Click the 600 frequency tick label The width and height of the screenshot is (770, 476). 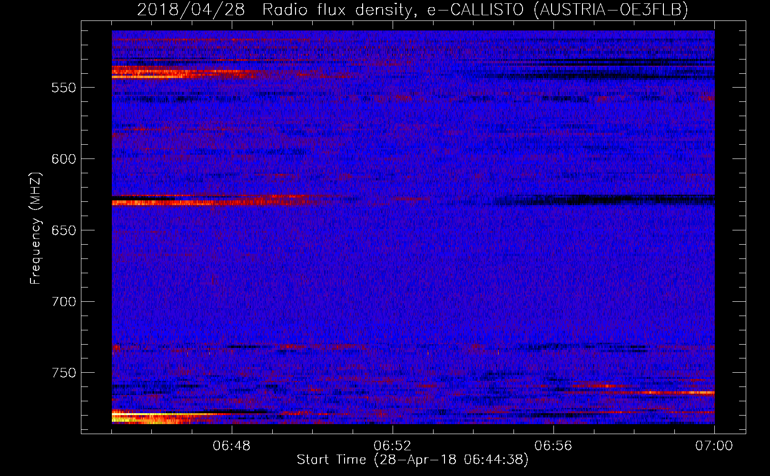(64, 159)
